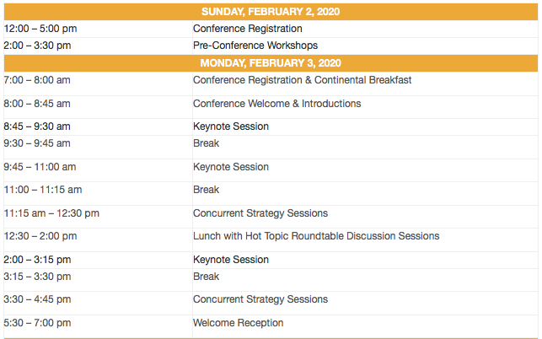The image size is (542, 339).
Task: Click the Sunday, February 2, 2020 header
Action: pos(271,12)
